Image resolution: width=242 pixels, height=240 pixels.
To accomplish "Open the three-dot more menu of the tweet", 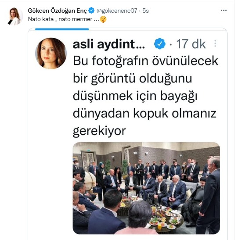I will click(x=224, y=11).
